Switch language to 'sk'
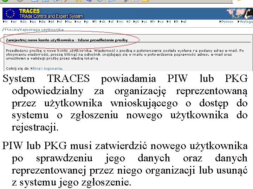This screenshot has height=189, width=253. coord(103,22)
